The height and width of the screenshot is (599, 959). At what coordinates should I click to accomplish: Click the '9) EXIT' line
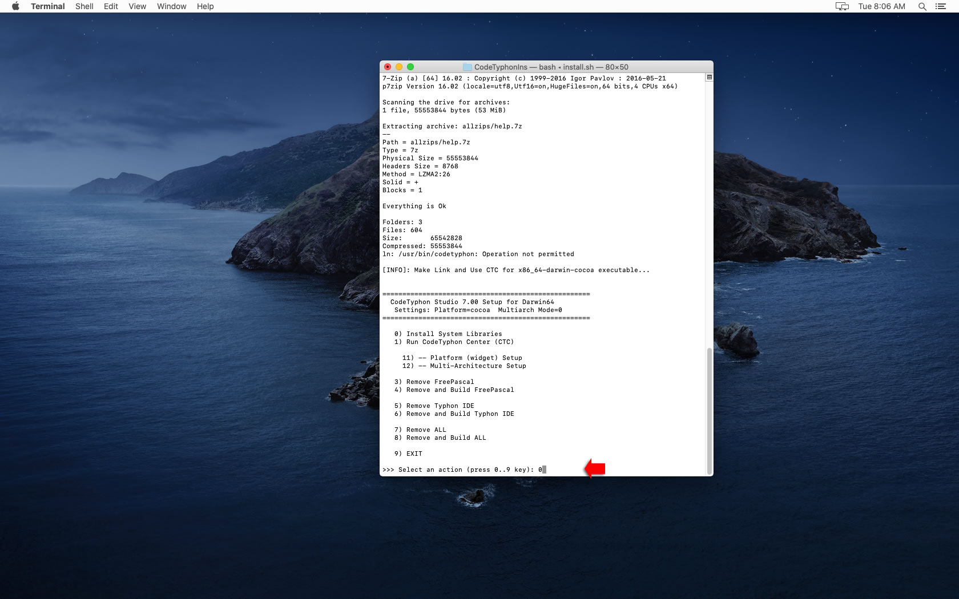(408, 454)
